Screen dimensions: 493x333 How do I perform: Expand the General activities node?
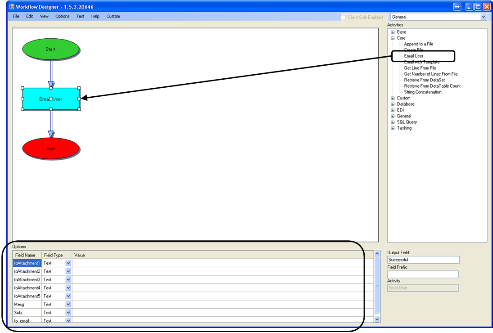393,116
